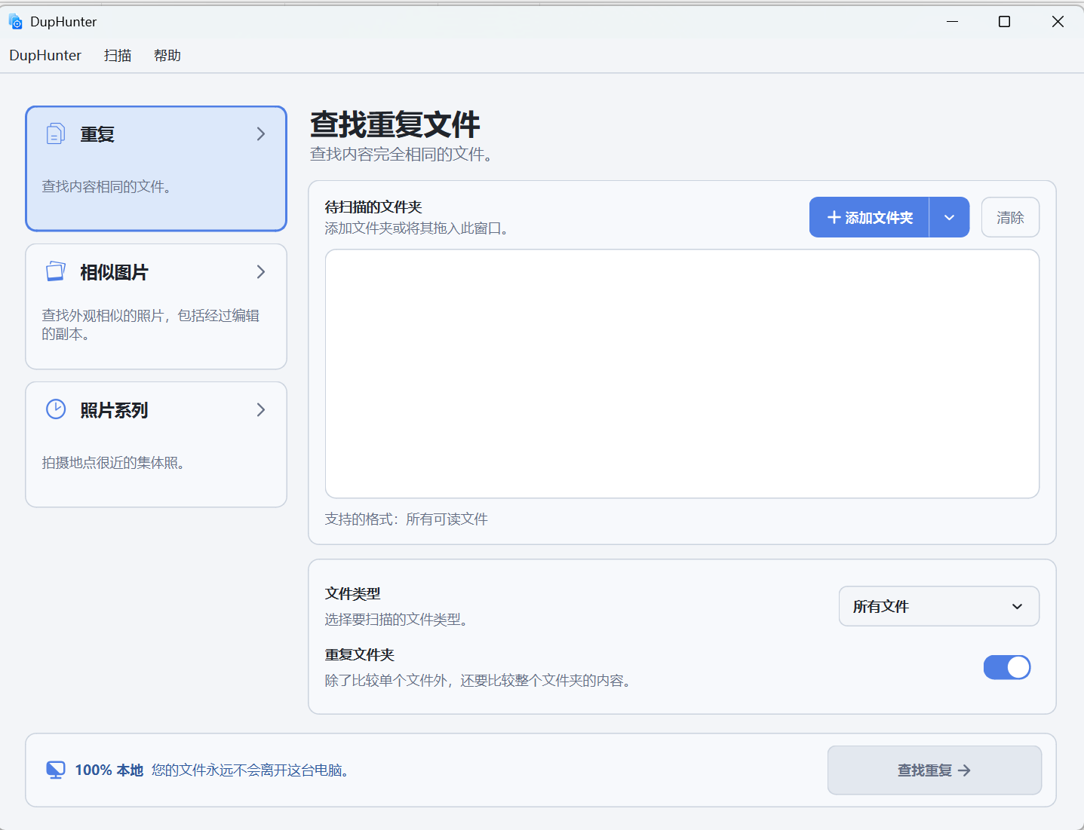
Task: Click the plus icon on 添加文件夹 button
Action: 834,218
